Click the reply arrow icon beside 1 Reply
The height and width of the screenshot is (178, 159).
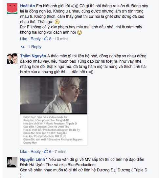pyautogui.click(x=23, y=47)
